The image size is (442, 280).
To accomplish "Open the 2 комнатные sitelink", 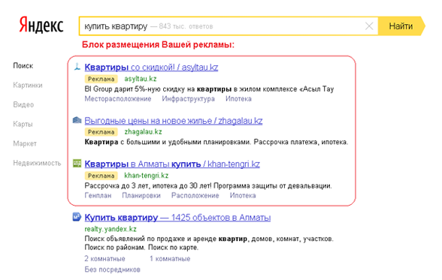I will 104,259.
